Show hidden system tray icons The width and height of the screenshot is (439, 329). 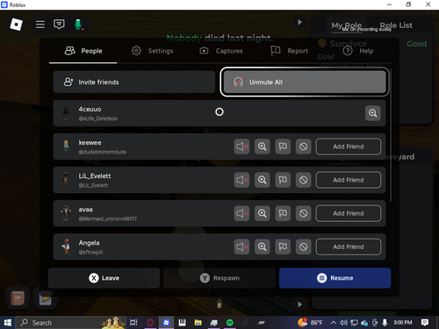click(x=333, y=323)
